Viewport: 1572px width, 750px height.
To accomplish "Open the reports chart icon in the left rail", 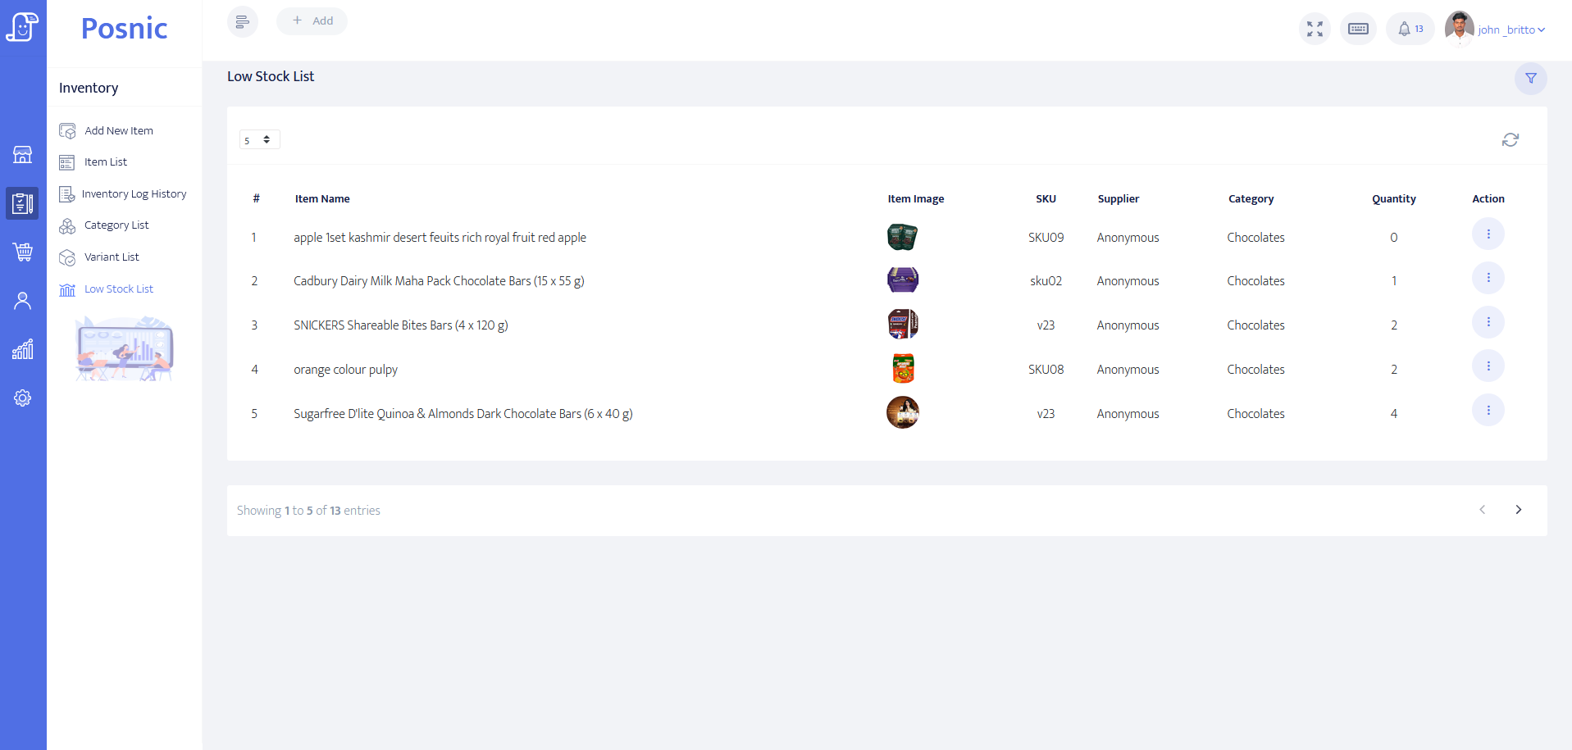I will (23, 349).
